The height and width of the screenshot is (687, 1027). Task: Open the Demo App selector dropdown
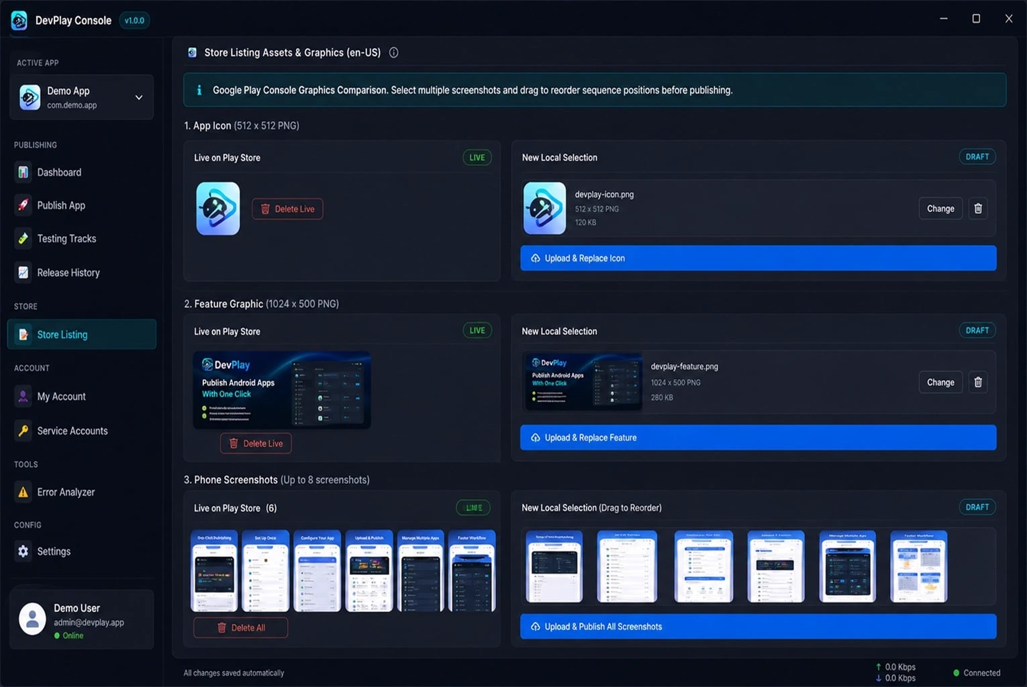[x=81, y=97]
